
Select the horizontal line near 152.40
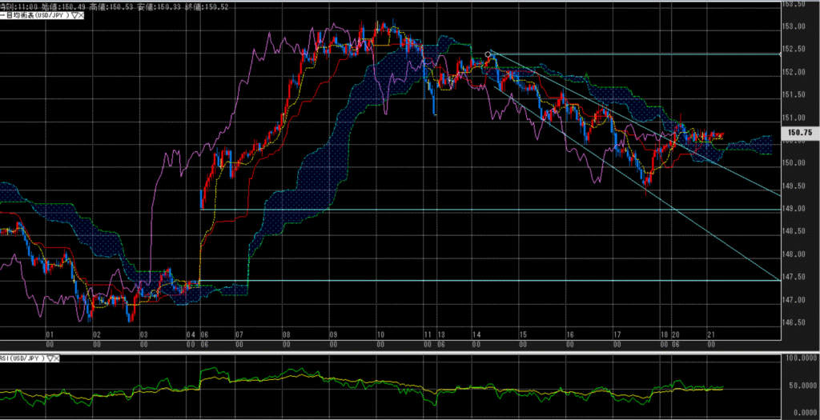pyautogui.click(x=641, y=54)
